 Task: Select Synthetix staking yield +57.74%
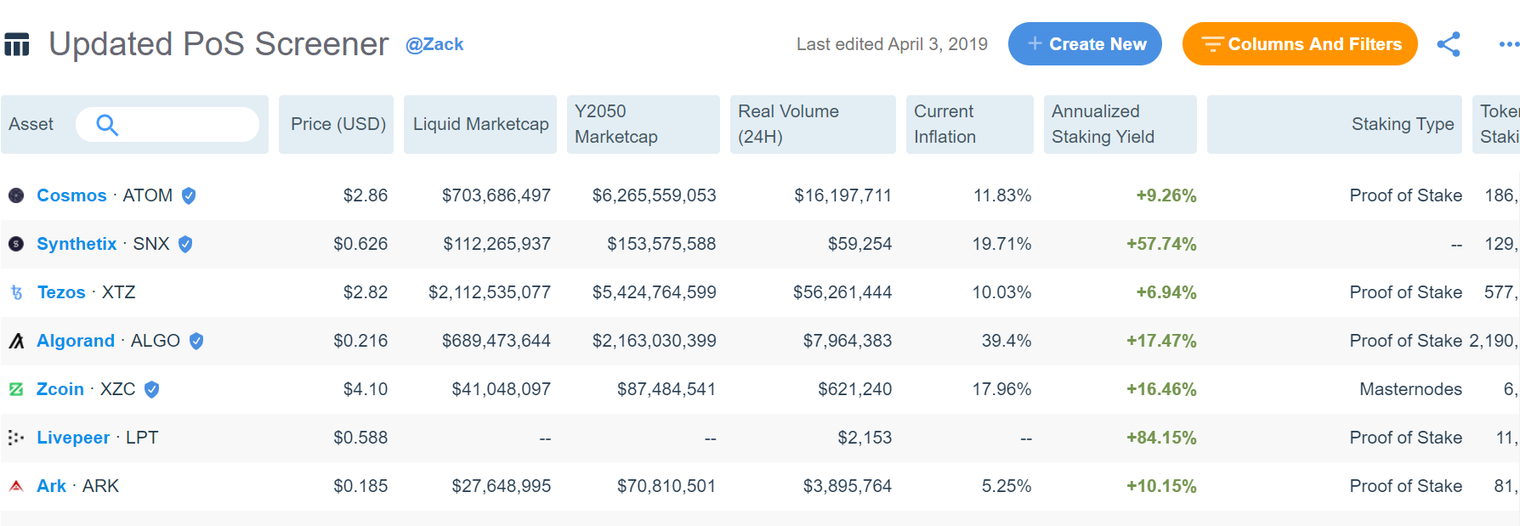coord(1161,244)
